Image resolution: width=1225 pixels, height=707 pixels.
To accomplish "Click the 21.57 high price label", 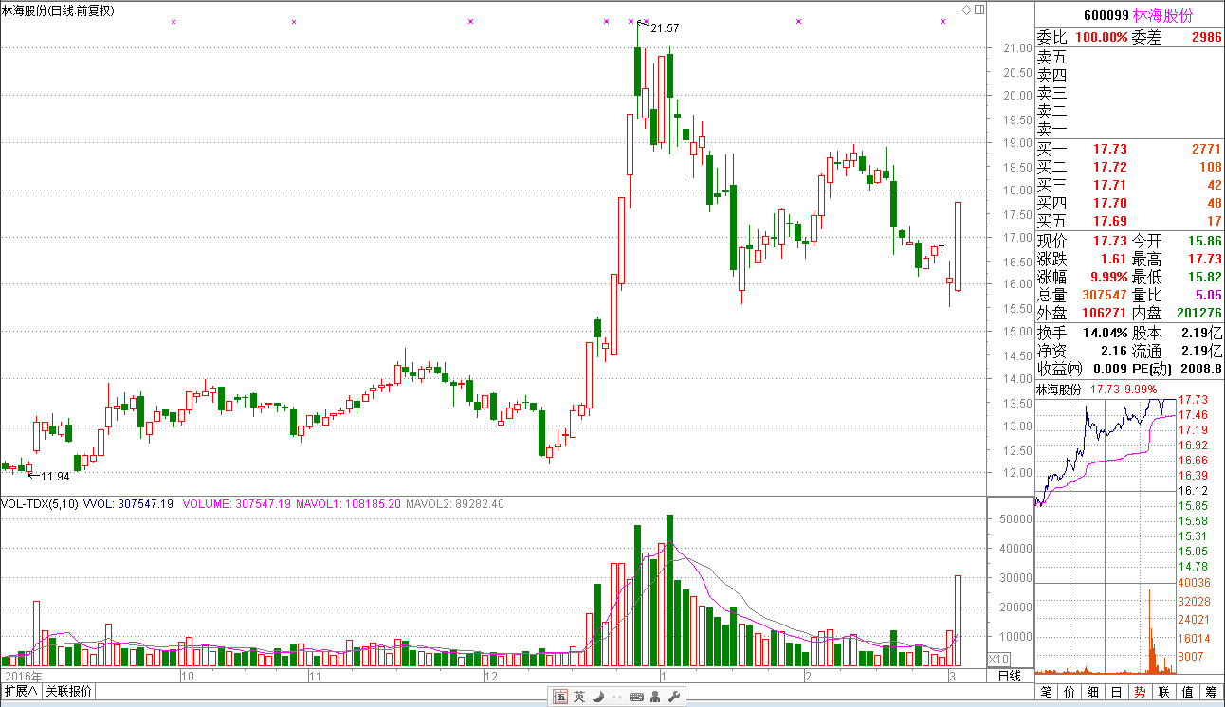I will pos(665,28).
